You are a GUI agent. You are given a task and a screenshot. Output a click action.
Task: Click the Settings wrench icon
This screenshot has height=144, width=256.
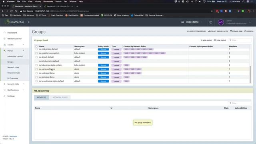click(x=4, y=96)
